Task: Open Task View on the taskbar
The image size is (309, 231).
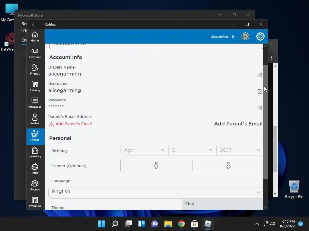Action: [128, 224]
